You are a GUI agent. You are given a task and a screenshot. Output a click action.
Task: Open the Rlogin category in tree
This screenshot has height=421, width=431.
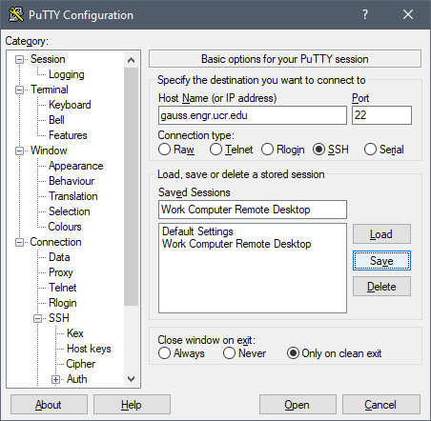coord(63,303)
